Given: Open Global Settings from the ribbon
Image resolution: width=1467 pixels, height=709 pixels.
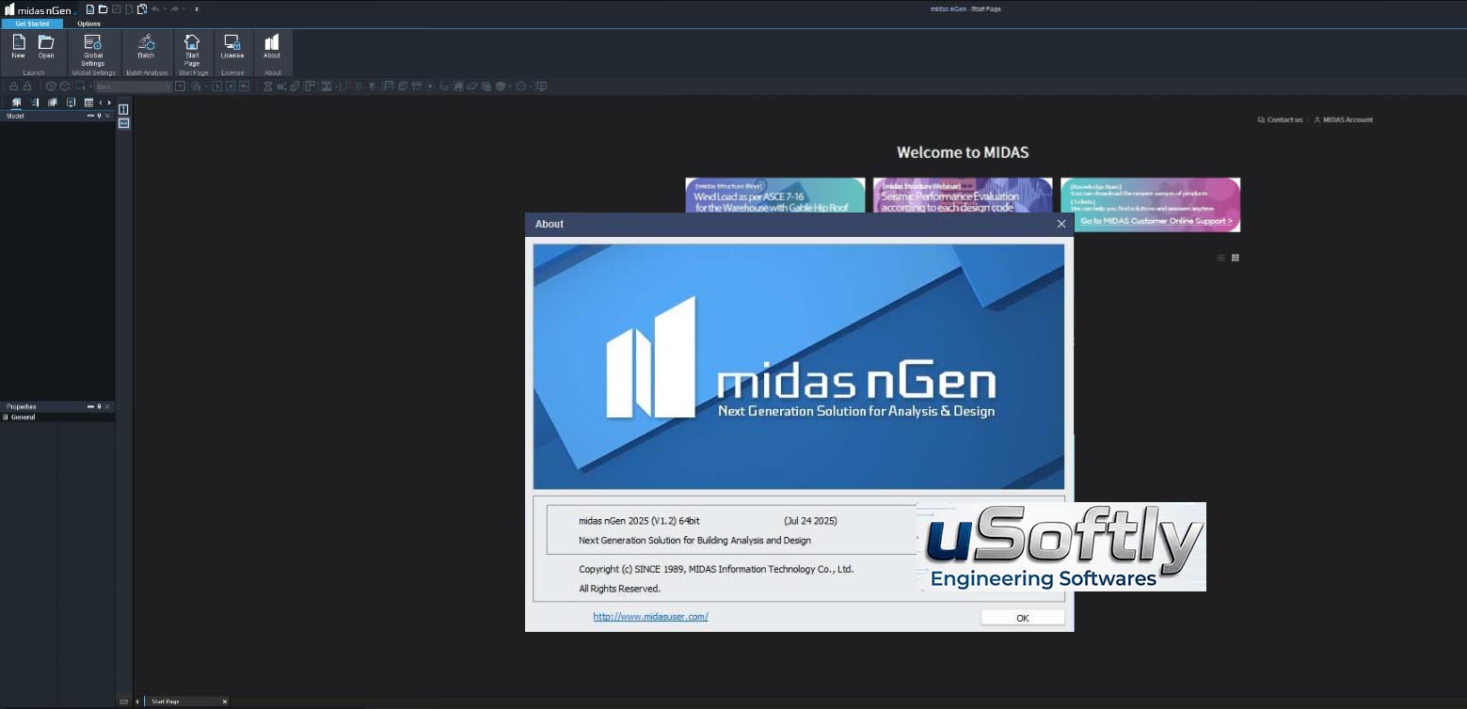Looking at the screenshot, I should [92, 50].
